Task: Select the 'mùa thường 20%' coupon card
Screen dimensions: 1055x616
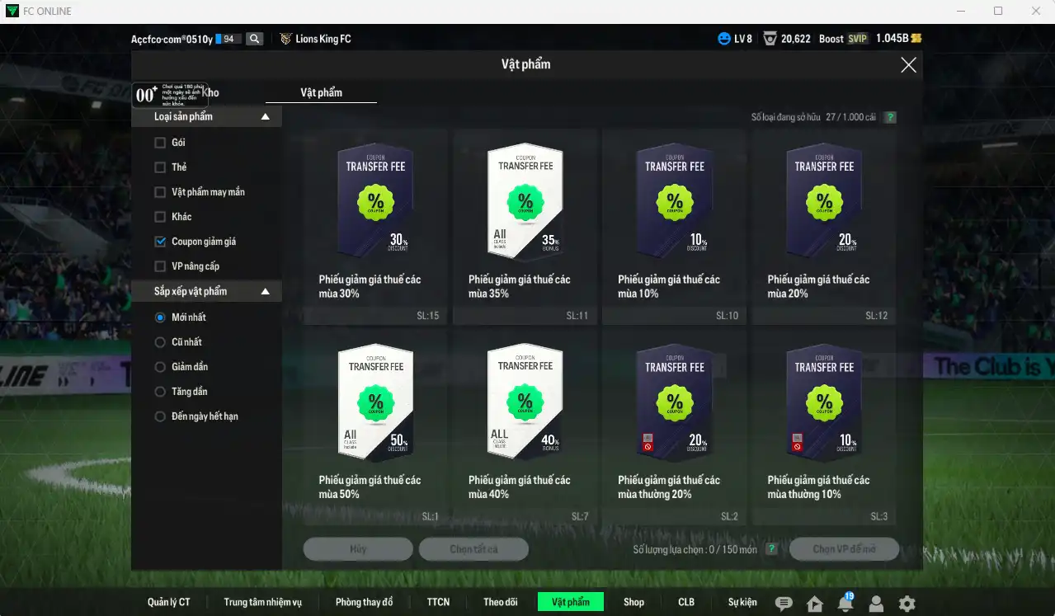Action: pos(674,427)
